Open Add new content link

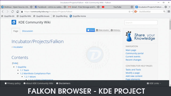[x=134, y=76]
